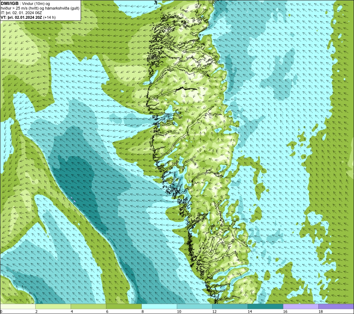Click the scale label 18
Viewport: 354px width, 314px height.
(320, 312)
